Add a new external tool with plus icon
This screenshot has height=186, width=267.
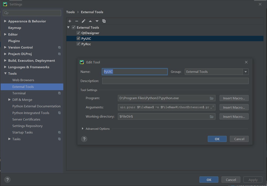[x=70, y=21]
